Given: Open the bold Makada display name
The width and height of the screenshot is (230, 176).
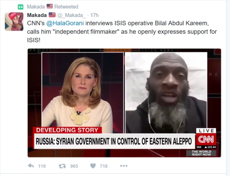Looking at the screenshot, I should pyautogui.click(x=37, y=15).
